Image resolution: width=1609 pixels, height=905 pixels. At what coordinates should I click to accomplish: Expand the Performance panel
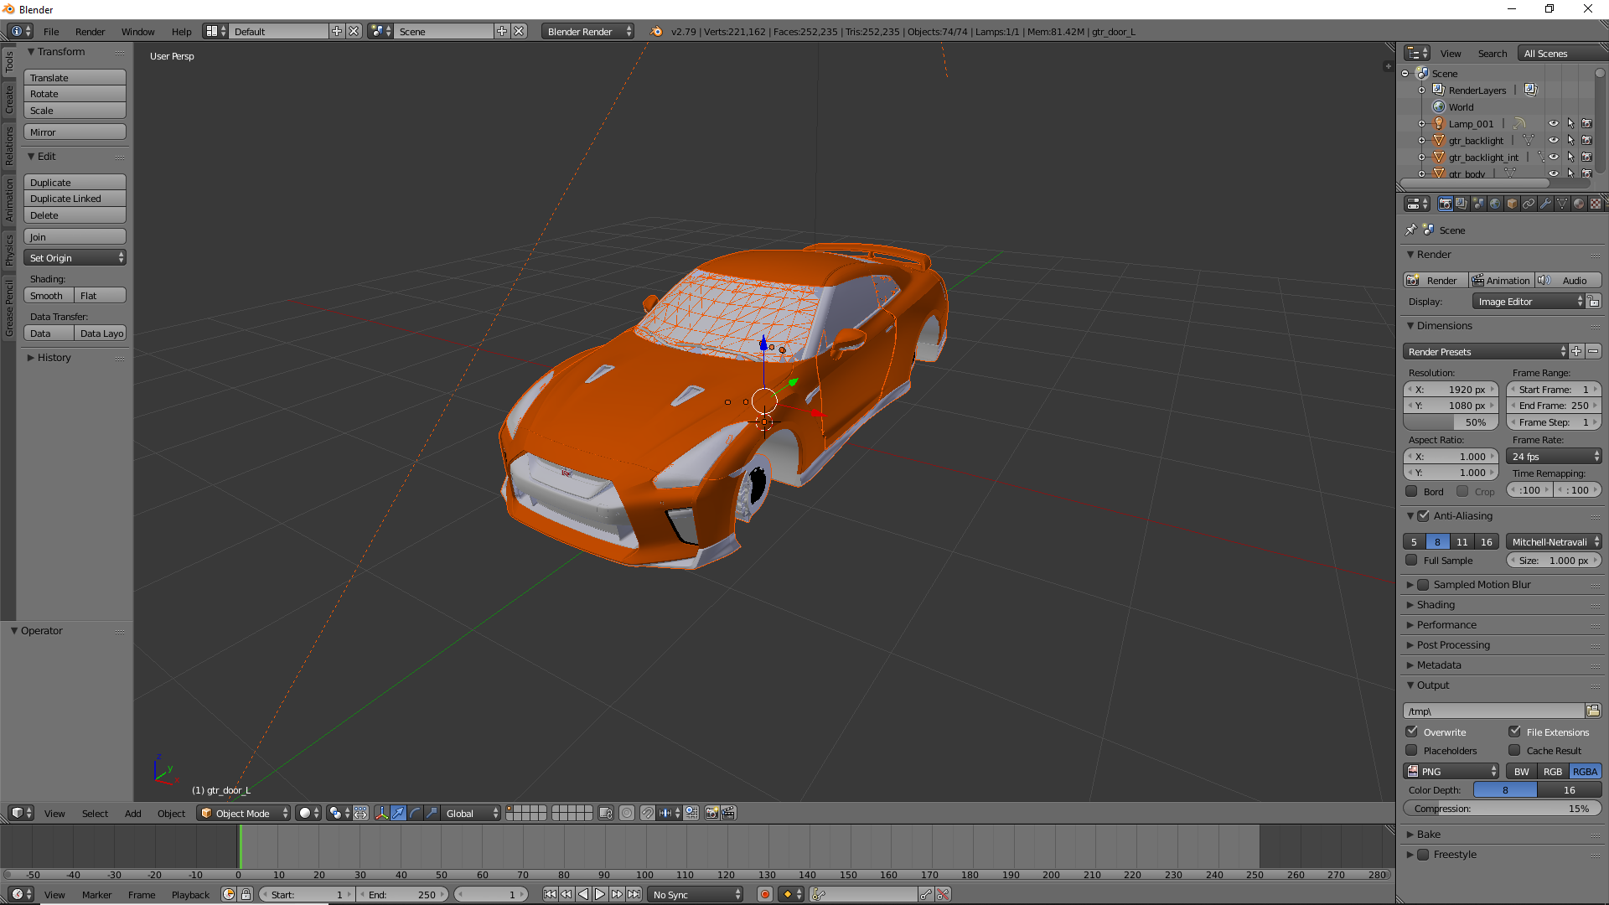(1446, 624)
